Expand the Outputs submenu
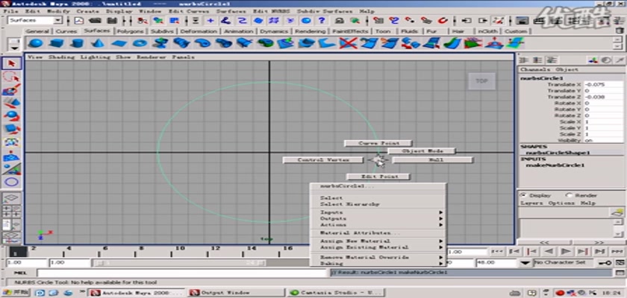 [379, 218]
